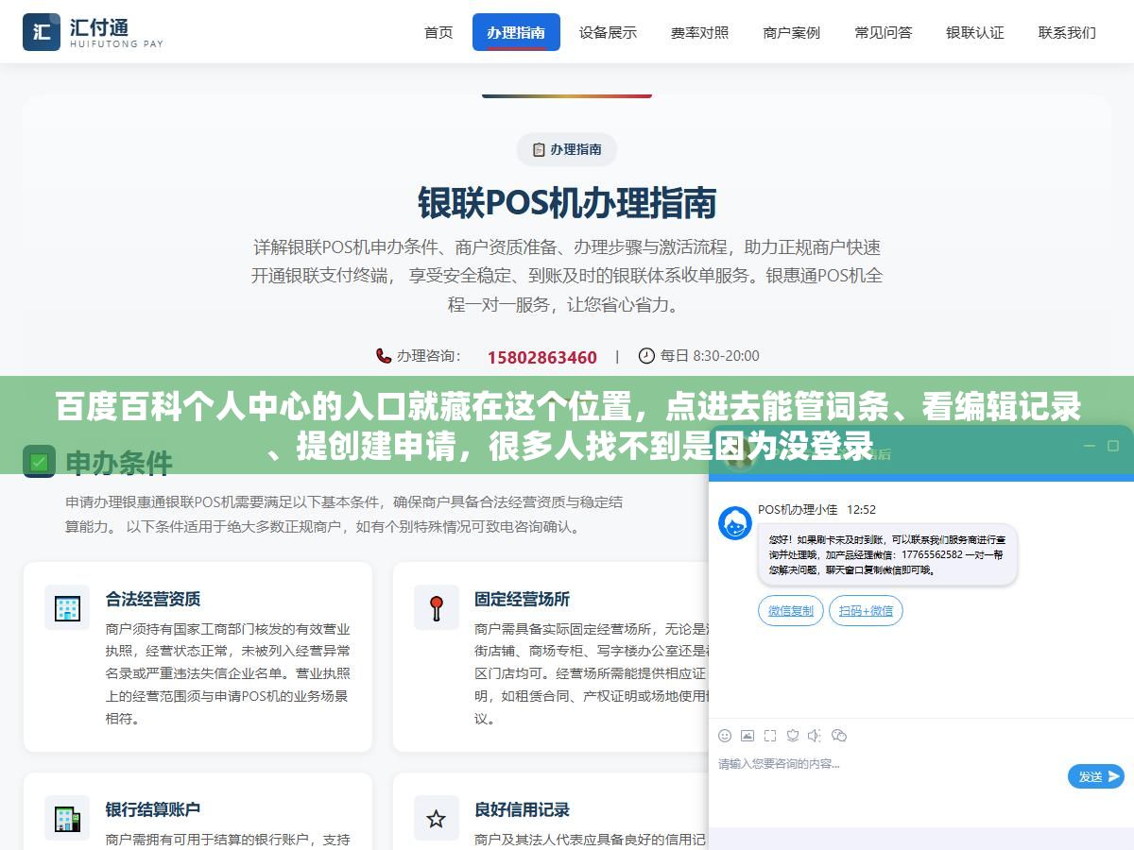Minimize the chat window
Viewport: 1134px width, 850px height.
[1090, 446]
